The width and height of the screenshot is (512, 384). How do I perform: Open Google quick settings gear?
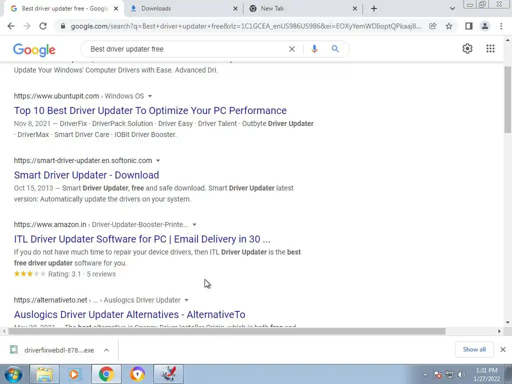467,48
